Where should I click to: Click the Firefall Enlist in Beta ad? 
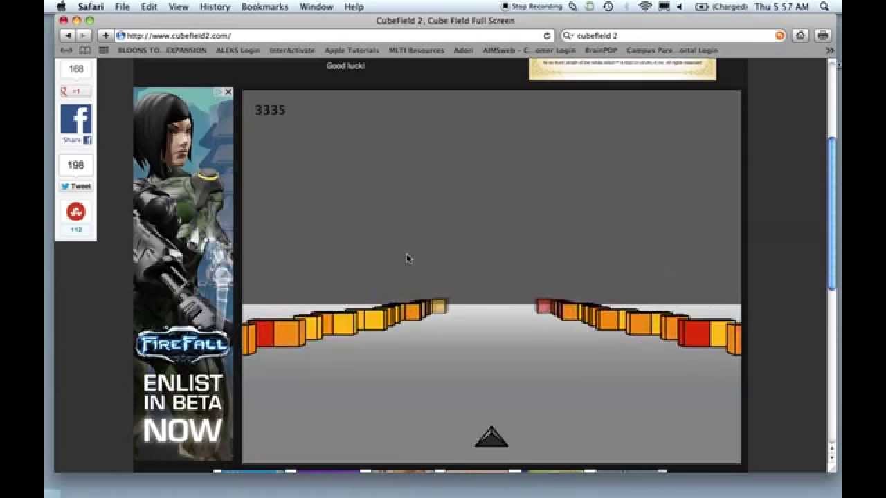183,274
